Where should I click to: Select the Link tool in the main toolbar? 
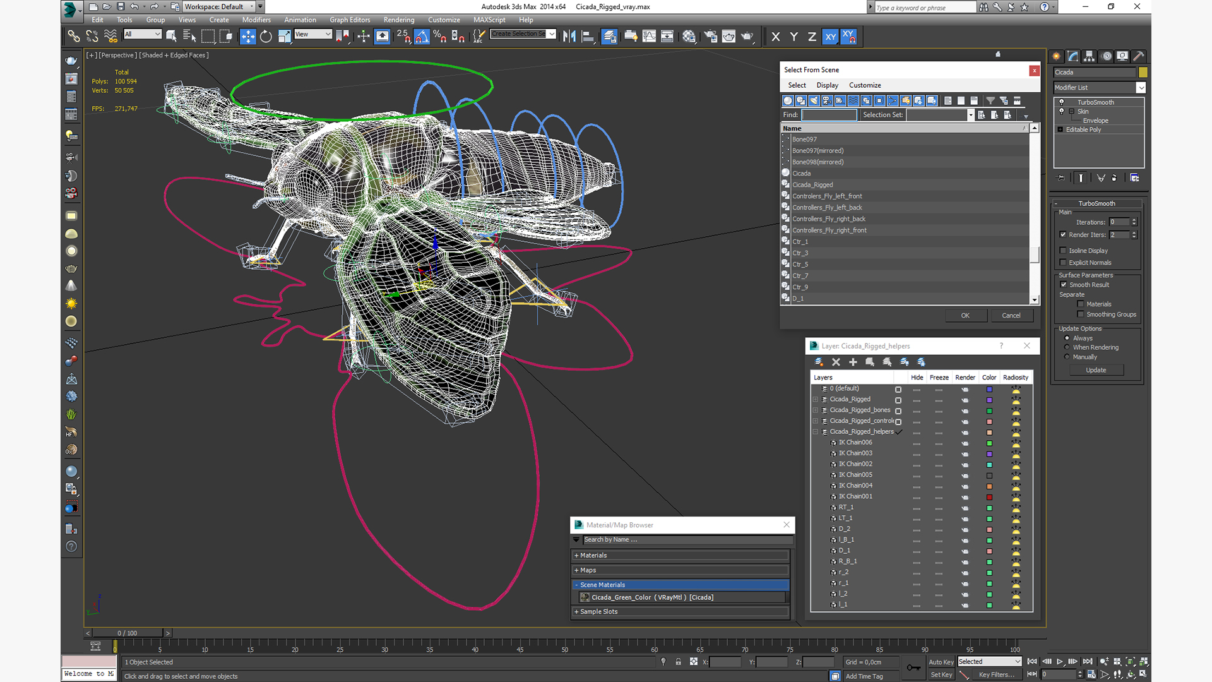coord(74,37)
